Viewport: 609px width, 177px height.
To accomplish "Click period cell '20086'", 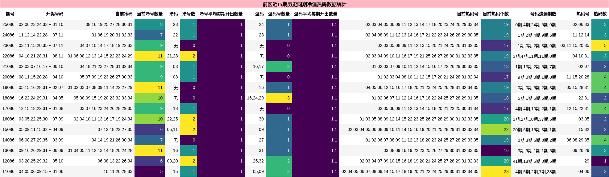I will tap(8, 77).
